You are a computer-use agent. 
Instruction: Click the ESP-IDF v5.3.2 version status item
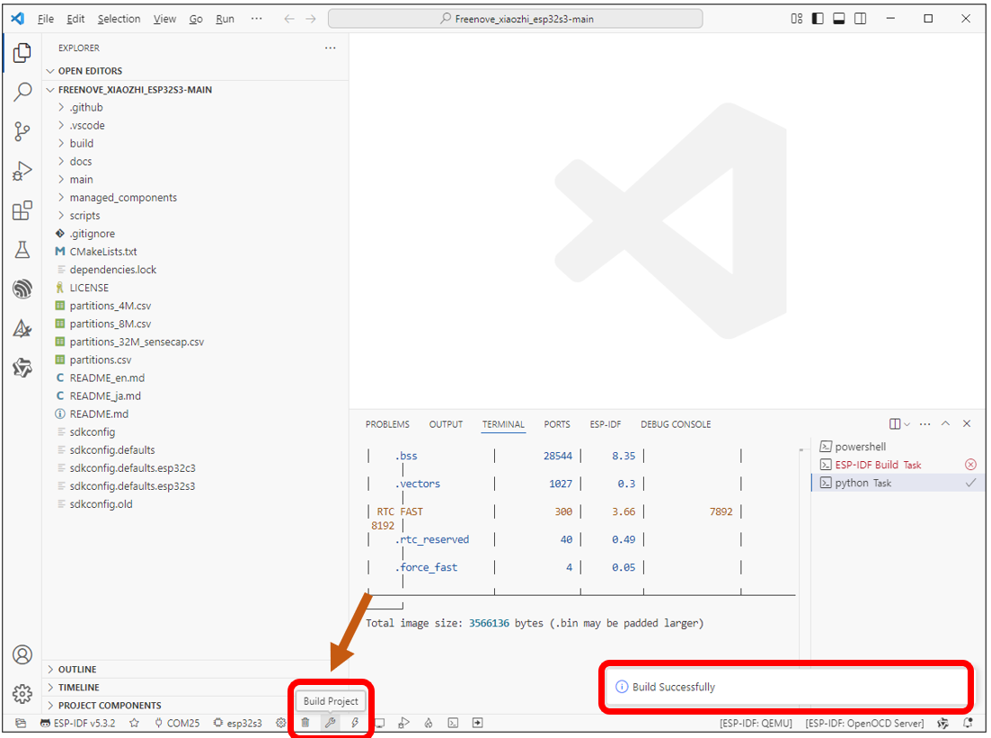click(x=78, y=723)
